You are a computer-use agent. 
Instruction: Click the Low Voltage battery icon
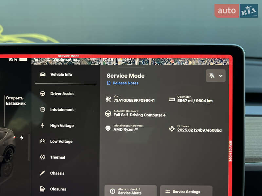(x=43, y=141)
